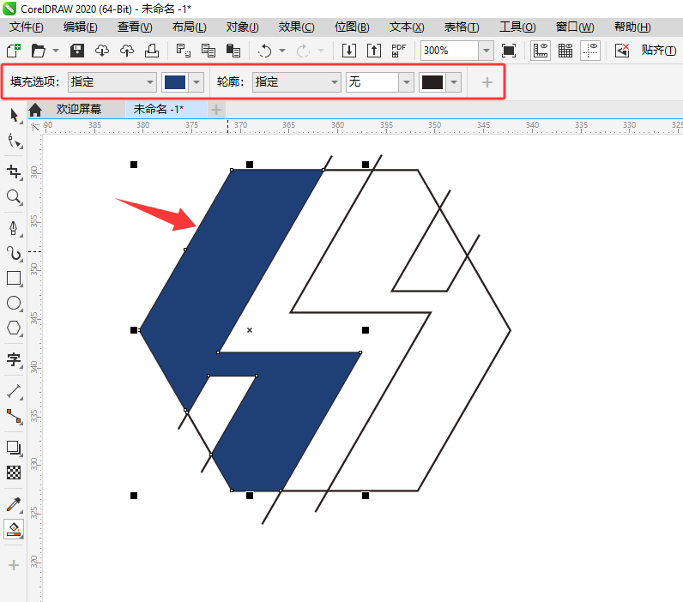Open the 文本(X) menu
The image size is (683, 602).
coord(407,27)
